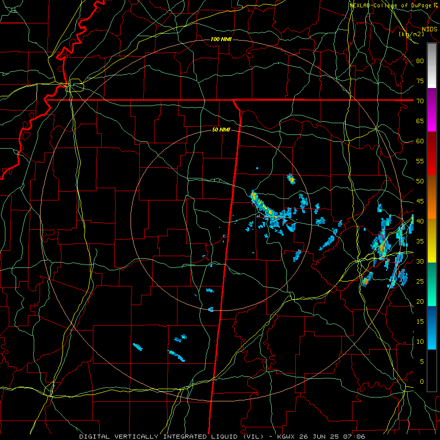Click the "NEXLAB-College of DuPage" credit text
The image size is (440, 440).
click(391, 5)
